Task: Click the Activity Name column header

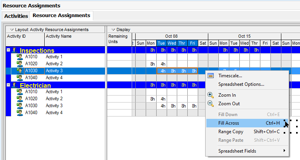Action: 74,37
